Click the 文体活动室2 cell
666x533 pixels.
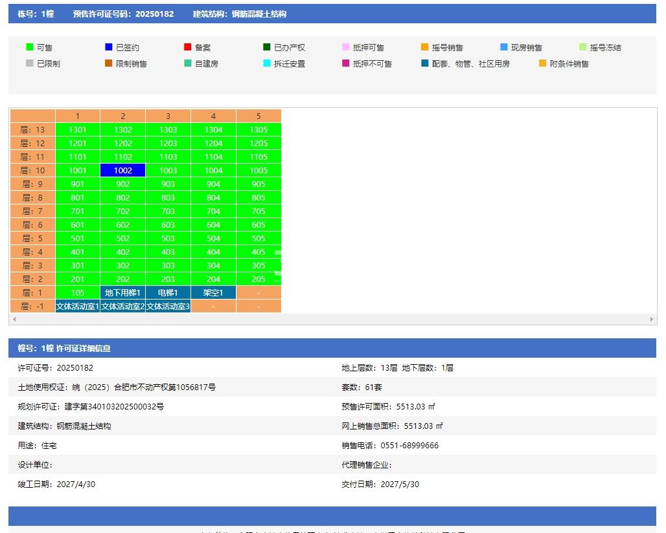pyautogui.click(x=122, y=306)
